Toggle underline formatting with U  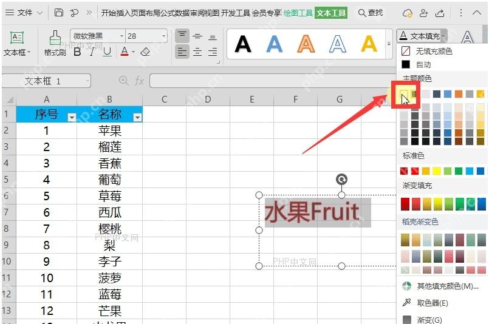click(107, 52)
